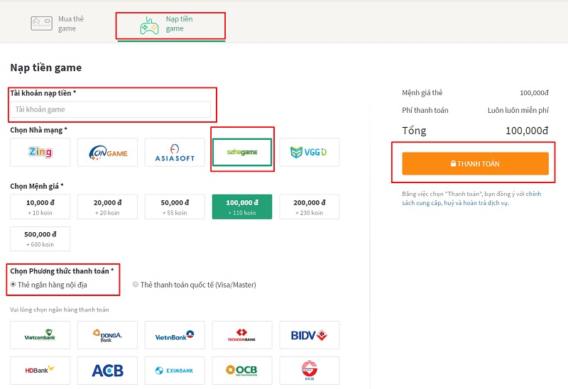Select the Techcombank logo
This screenshot has height=389, width=568.
242,335
